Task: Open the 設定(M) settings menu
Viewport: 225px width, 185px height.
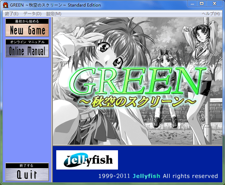Action: pos(54,14)
